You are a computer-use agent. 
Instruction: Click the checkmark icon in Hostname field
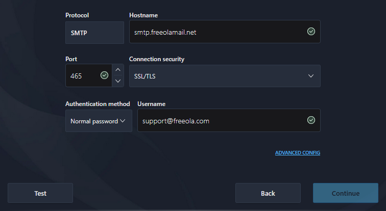[x=311, y=32]
